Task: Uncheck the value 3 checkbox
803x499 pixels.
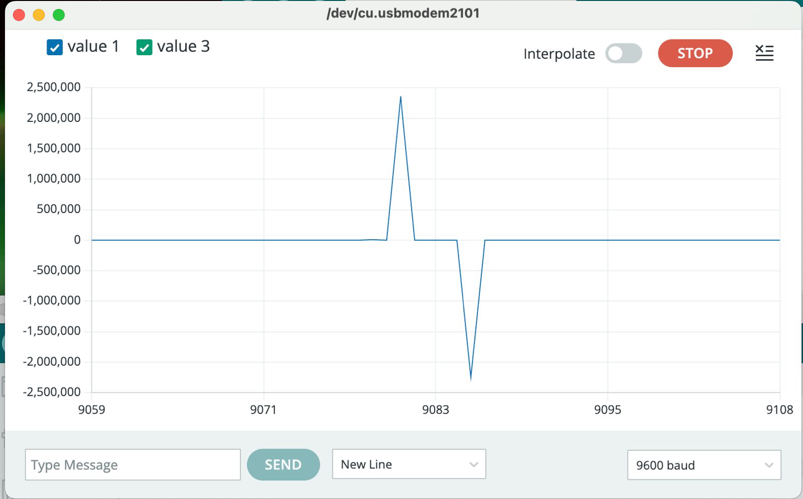Action: tap(144, 47)
